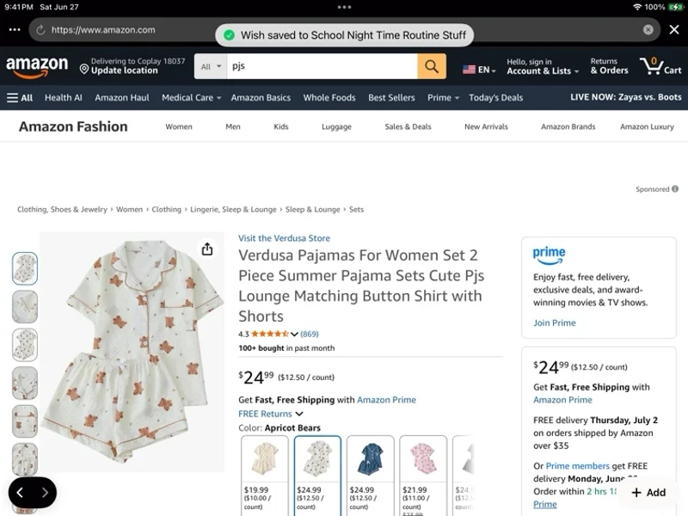Viewport: 688px width, 516px height.
Task: Open the three-dot browser menu
Action: point(15,30)
